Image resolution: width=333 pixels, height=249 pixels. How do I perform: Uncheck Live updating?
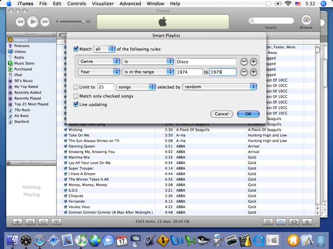click(76, 105)
